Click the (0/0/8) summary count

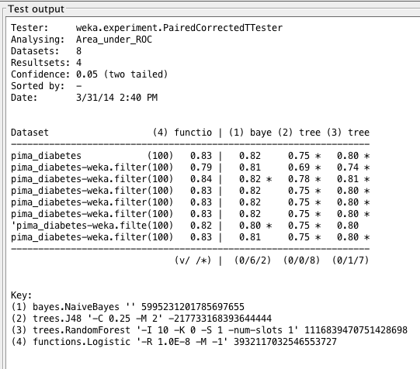click(301, 260)
